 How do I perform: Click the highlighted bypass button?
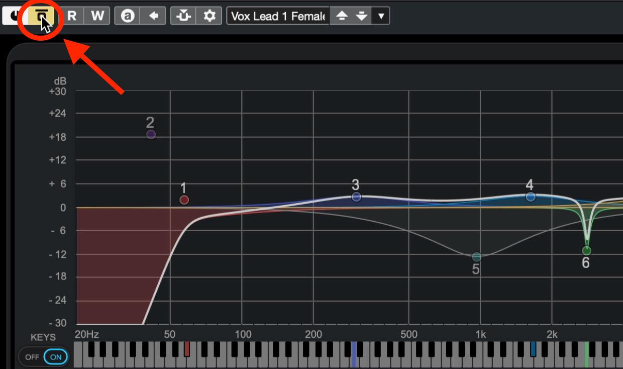pyautogui.click(x=42, y=16)
